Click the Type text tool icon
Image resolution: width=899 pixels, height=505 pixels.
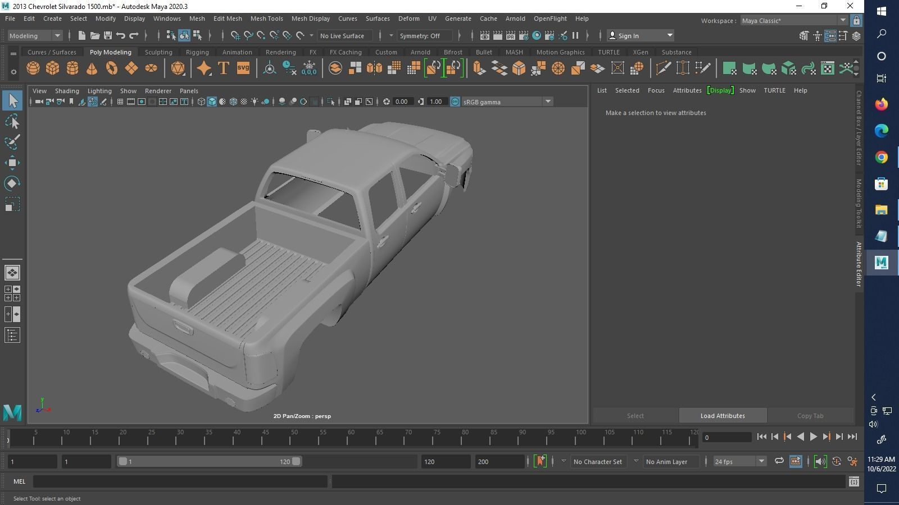223,68
